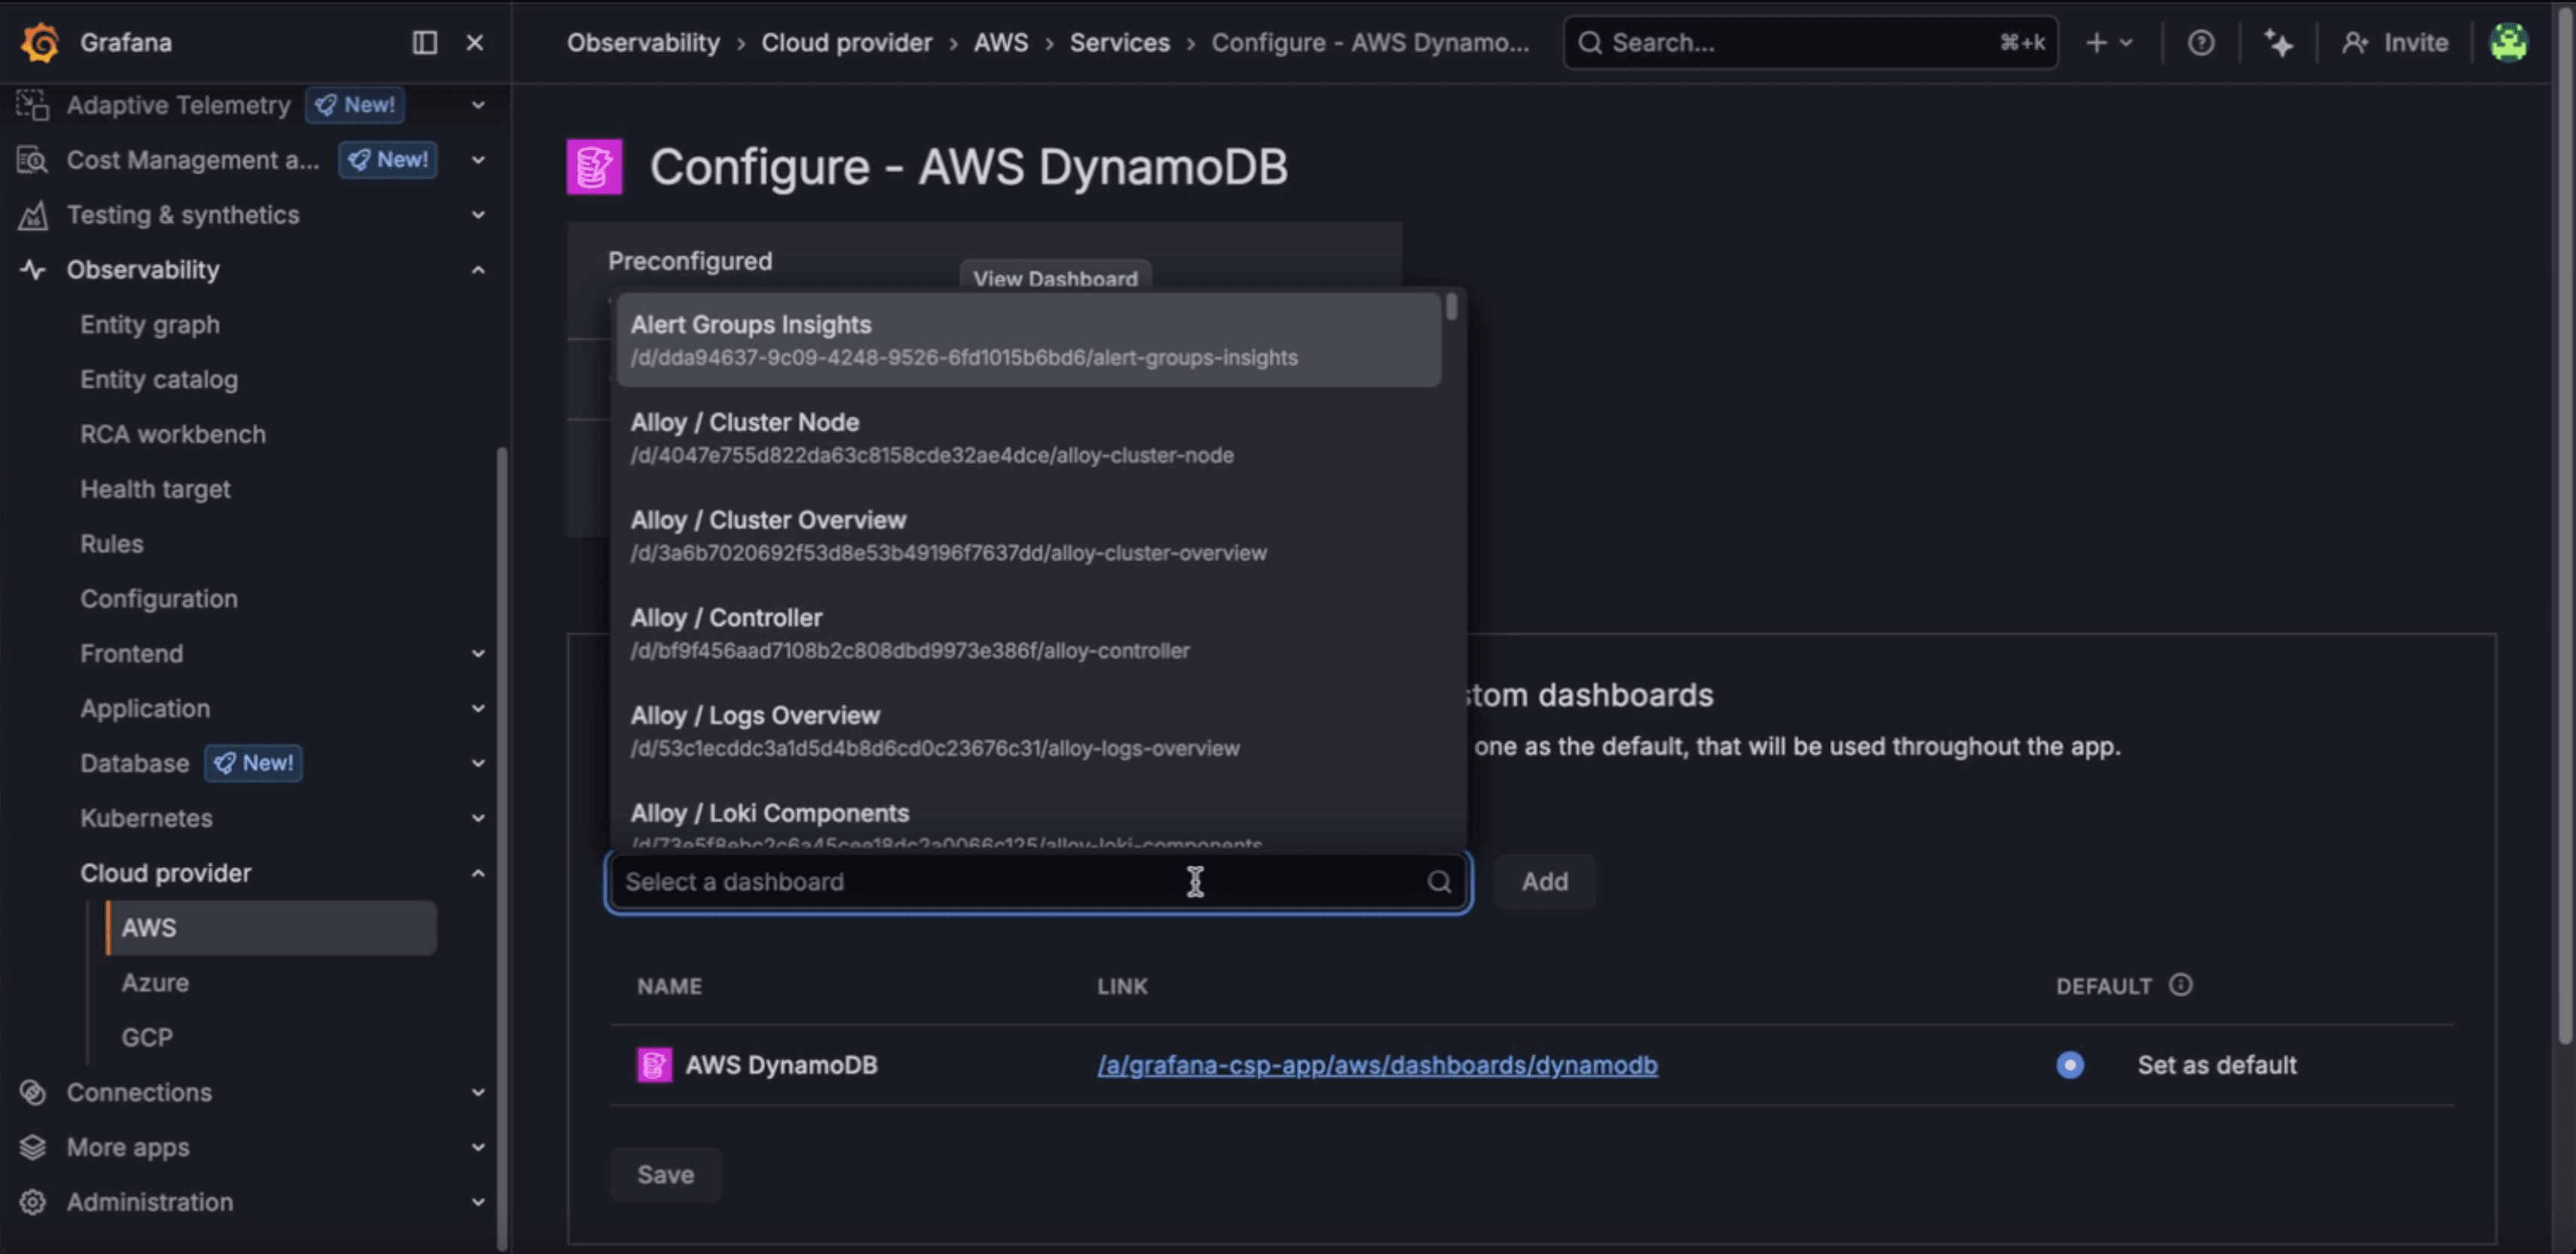Click the sidebar navigation scrollbar
The height and width of the screenshot is (1254, 2576).
point(502,848)
